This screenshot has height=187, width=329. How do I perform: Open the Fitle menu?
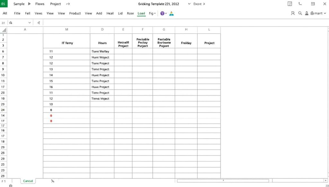pos(17,13)
